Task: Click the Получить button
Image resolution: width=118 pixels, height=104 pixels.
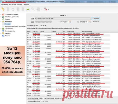Action: tap(96, 19)
